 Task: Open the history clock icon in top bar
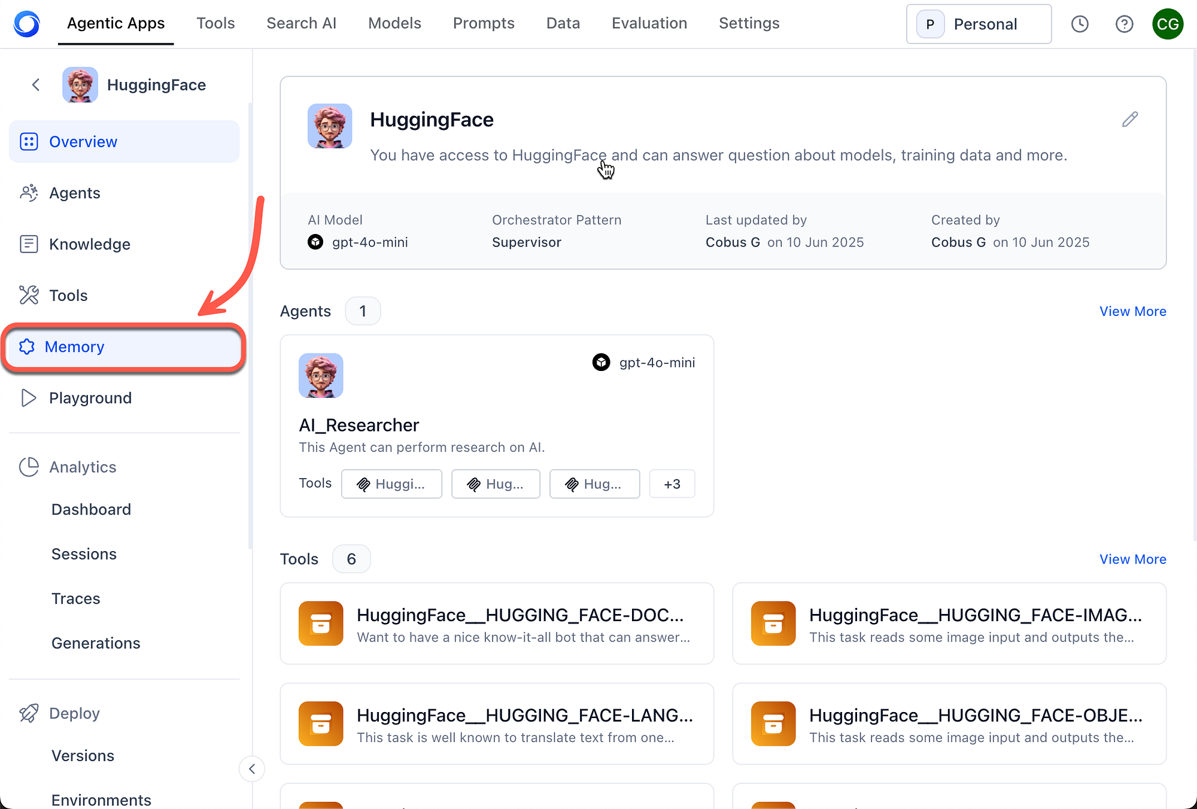tap(1080, 24)
